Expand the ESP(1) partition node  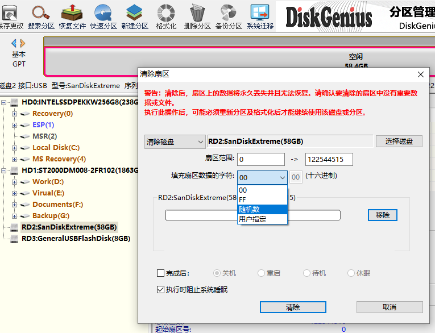[x=14, y=125]
